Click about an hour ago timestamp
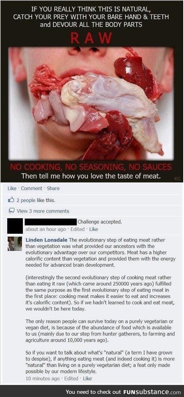 (x=45, y=229)
